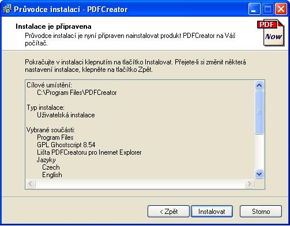Select the text C:\Program Files\PDFCreator

pyautogui.click(x=77, y=93)
